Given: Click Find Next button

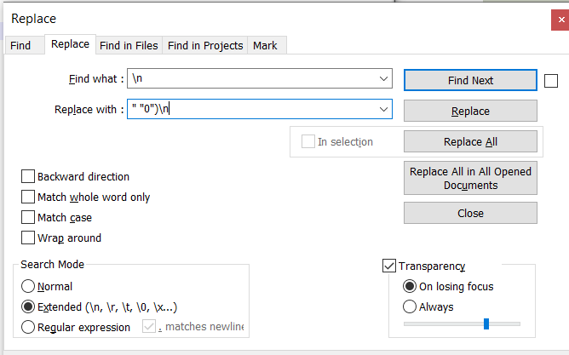Looking at the screenshot, I should tap(470, 80).
